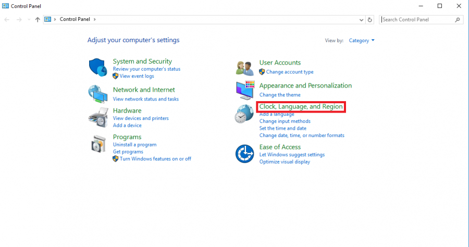Click View network status and tasks
This screenshot has width=469, height=247.
click(146, 99)
